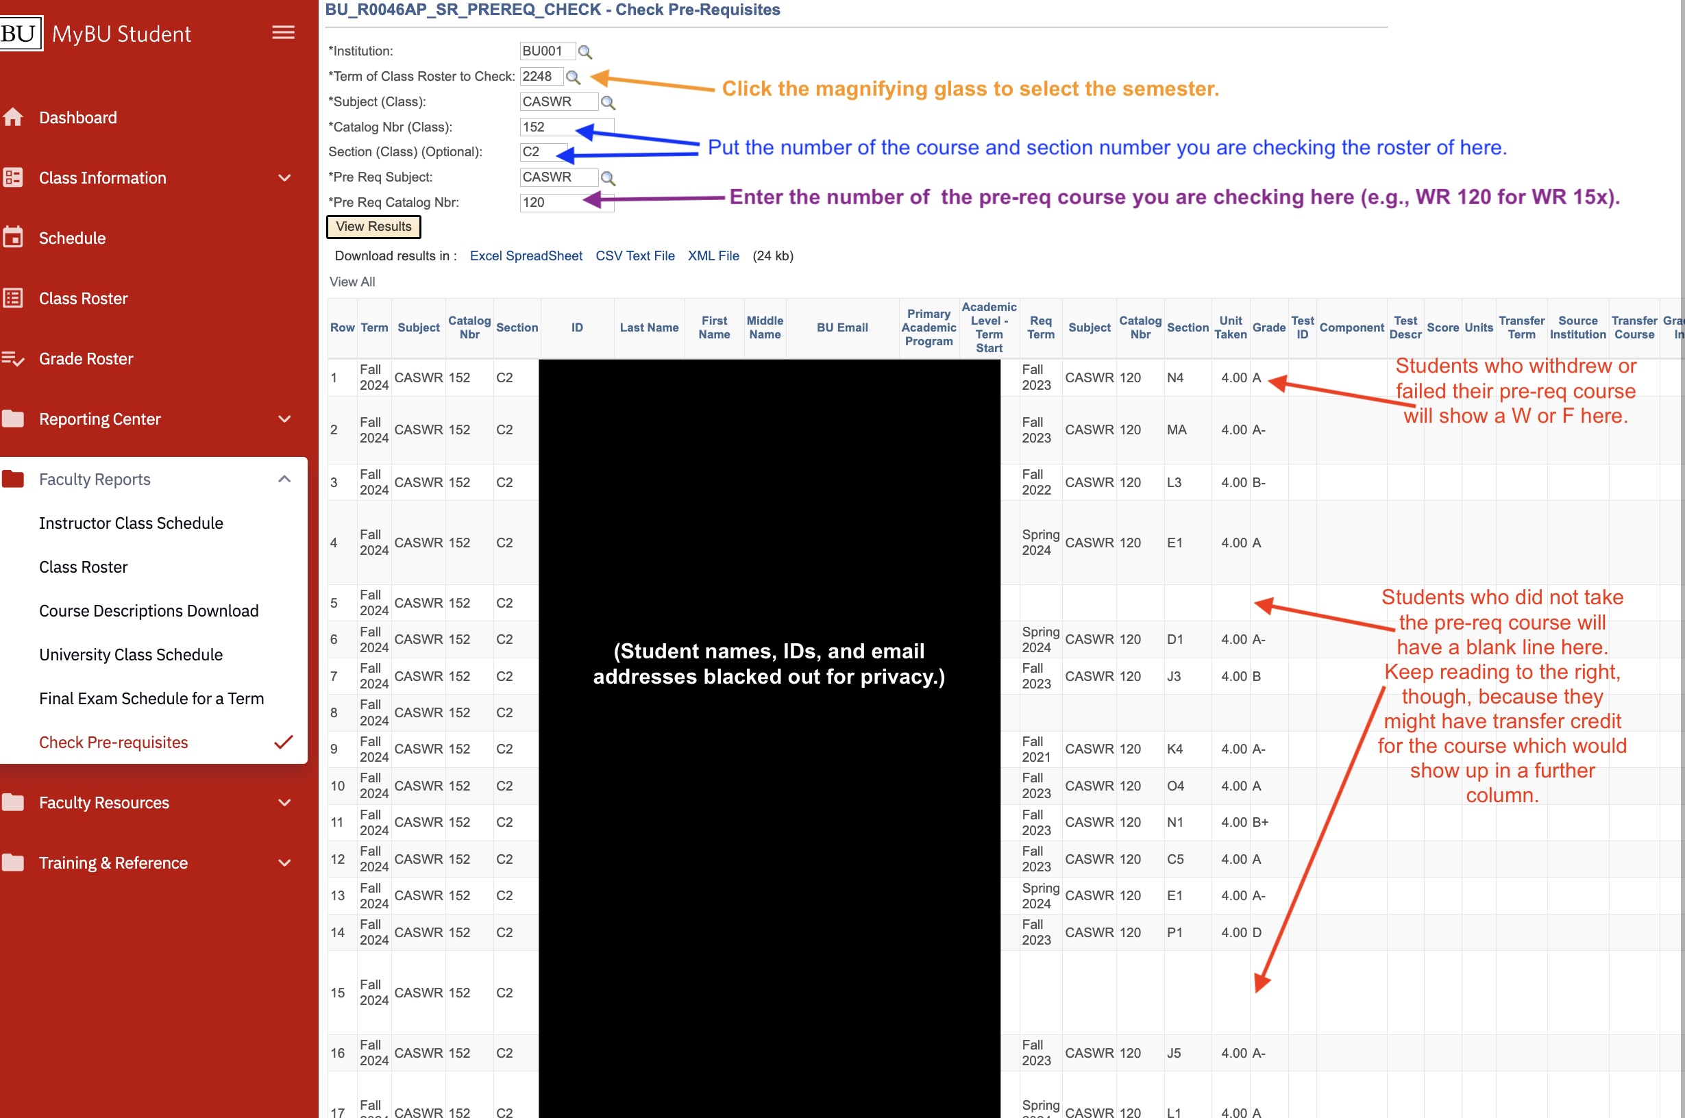Select Class Roster under Faculty Reports

coord(84,567)
